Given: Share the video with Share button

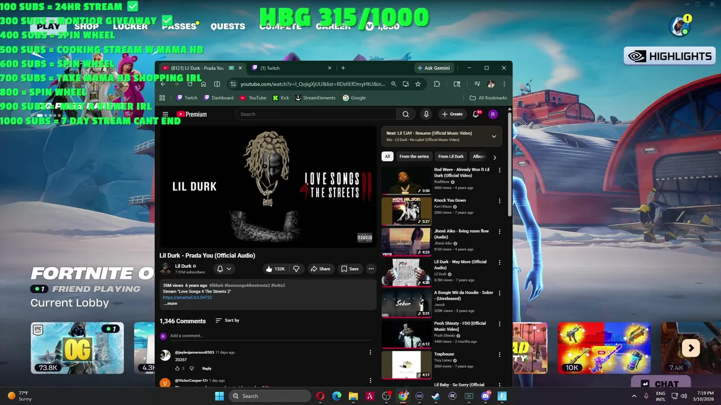Looking at the screenshot, I should [321, 269].
